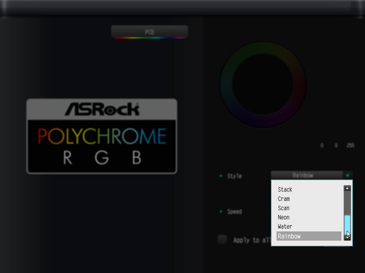Open the Style dropdown showing Rainbow
The width and height of the screenshot is (365, 273).
click(x=307, y=175)
